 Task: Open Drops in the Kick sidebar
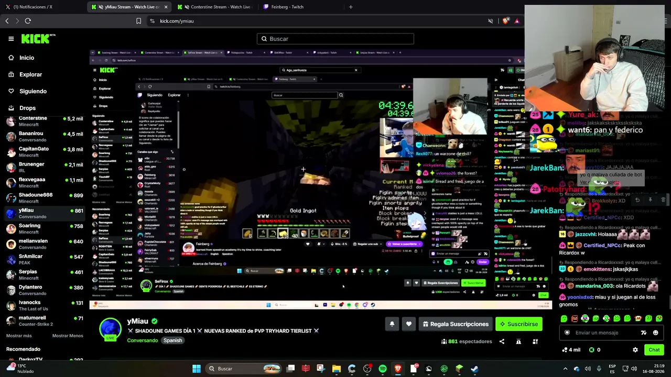(x=27, y=108)
